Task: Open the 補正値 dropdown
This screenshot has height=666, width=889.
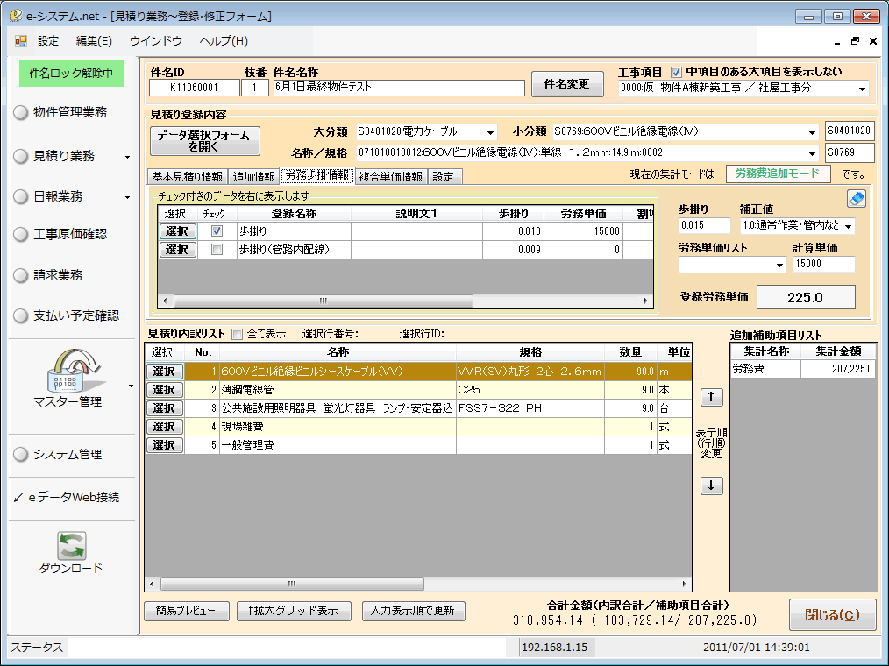Action: coord(848,225)
